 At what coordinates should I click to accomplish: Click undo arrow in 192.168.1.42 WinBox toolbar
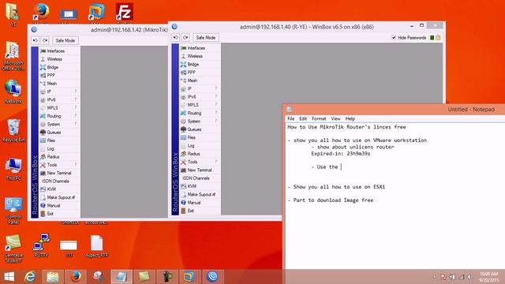point(35,40)
